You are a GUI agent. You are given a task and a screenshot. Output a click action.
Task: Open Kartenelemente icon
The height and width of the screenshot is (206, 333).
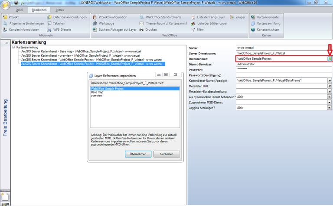[x=253, y=17]
